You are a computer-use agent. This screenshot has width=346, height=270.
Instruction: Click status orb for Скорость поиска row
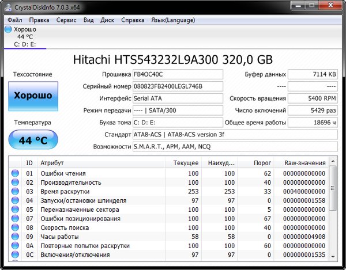coord(15,227)
